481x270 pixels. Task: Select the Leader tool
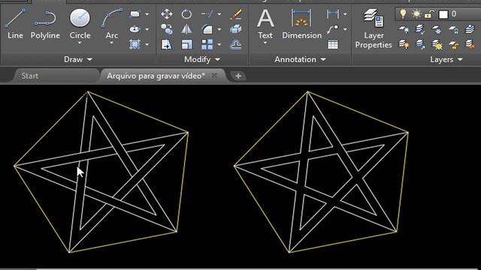(x=333, y=29)
